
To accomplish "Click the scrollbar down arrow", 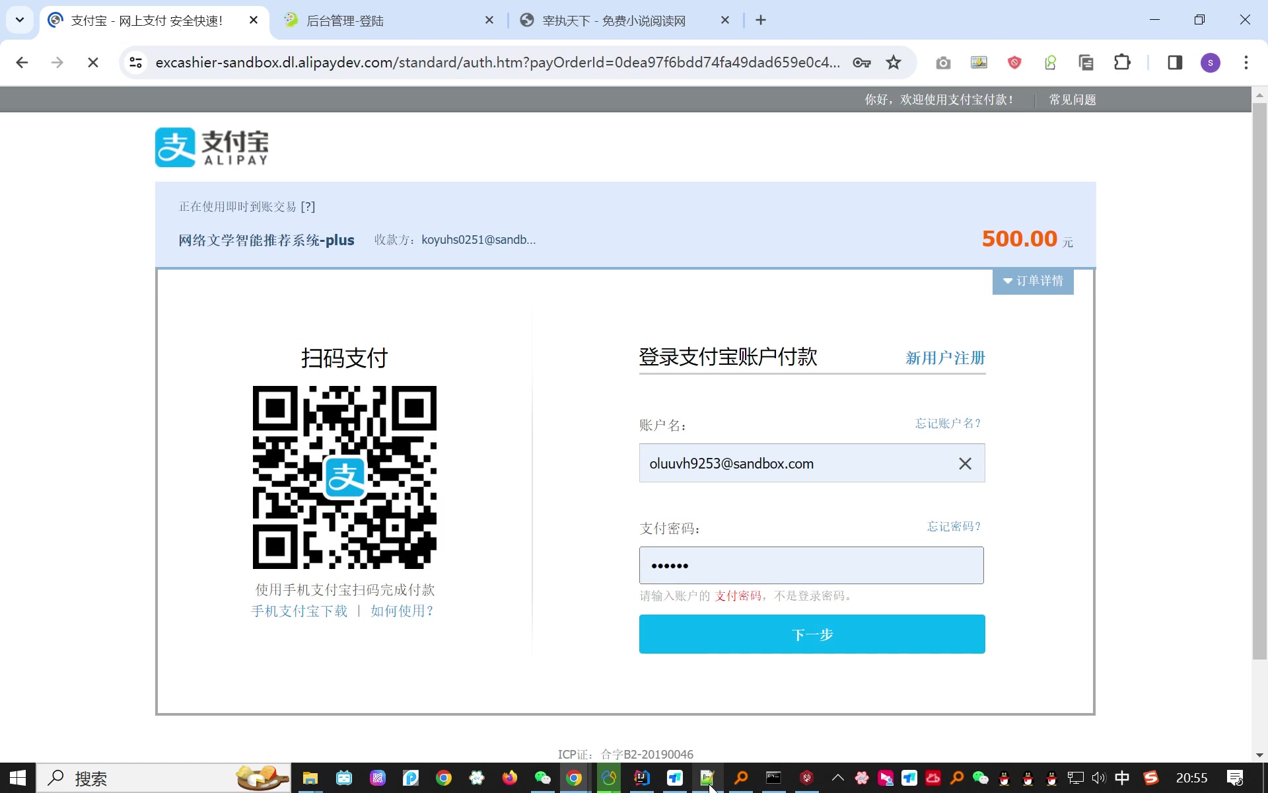I will coord(1259,755).
